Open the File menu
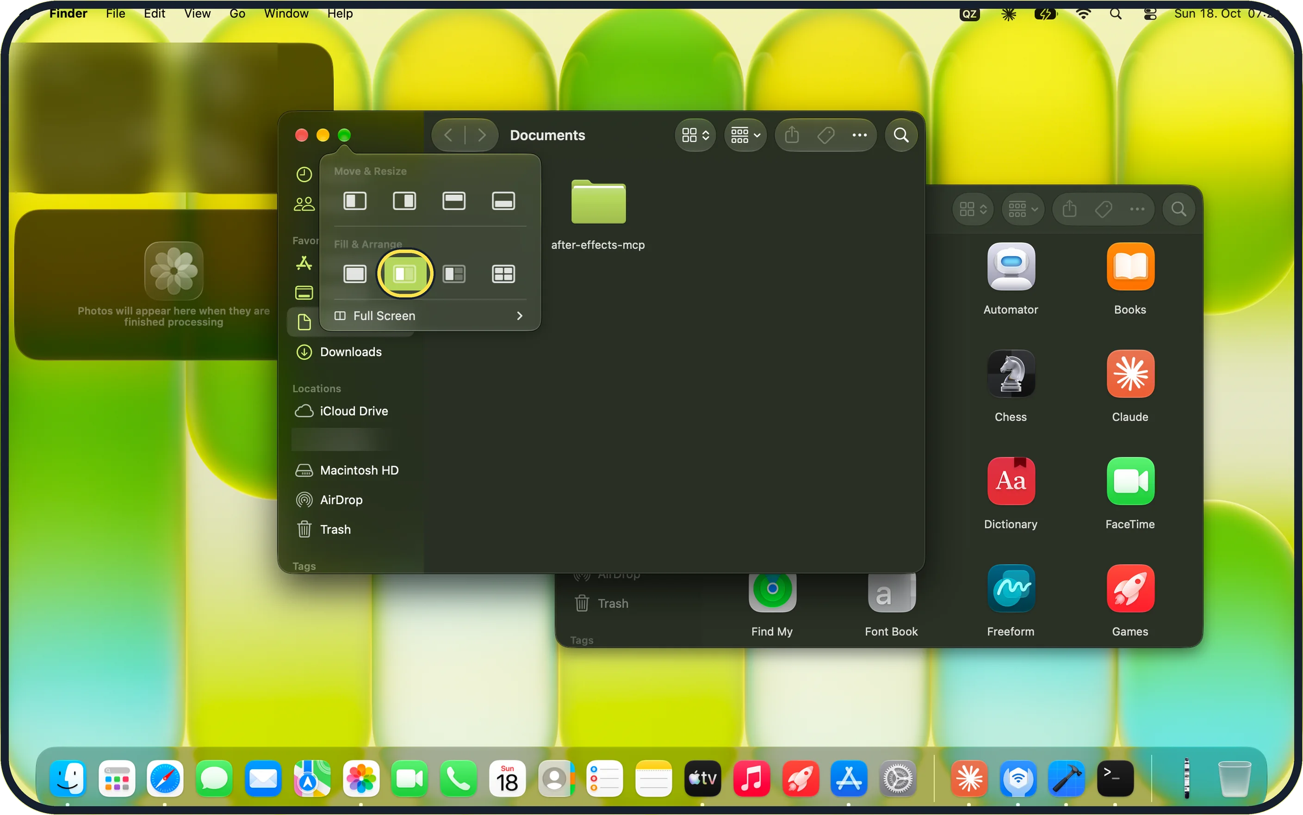Image resolution: width=1303 pixels, height=815 pixels. tap(115, 13)
